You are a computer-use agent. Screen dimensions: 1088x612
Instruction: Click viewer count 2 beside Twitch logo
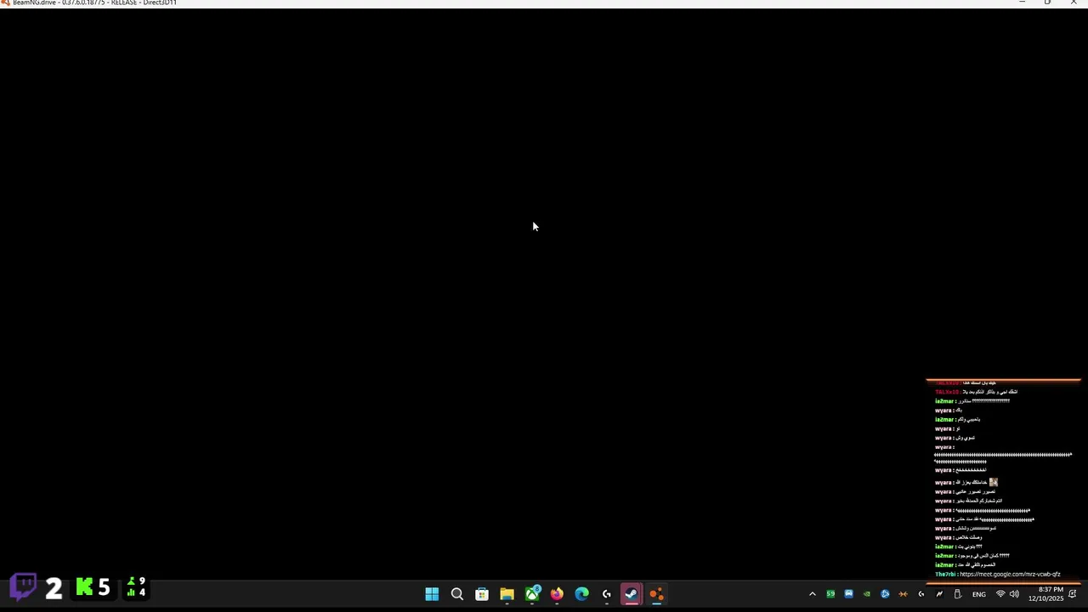click(54, 587)
